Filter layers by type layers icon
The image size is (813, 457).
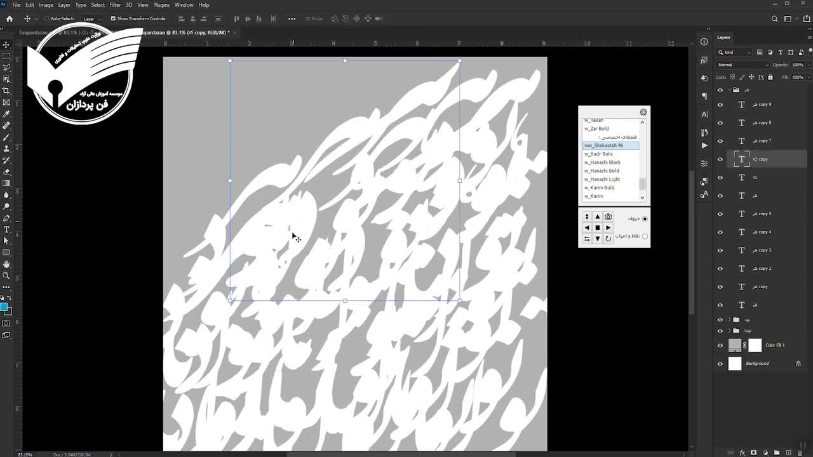click(x=781, y=52)
